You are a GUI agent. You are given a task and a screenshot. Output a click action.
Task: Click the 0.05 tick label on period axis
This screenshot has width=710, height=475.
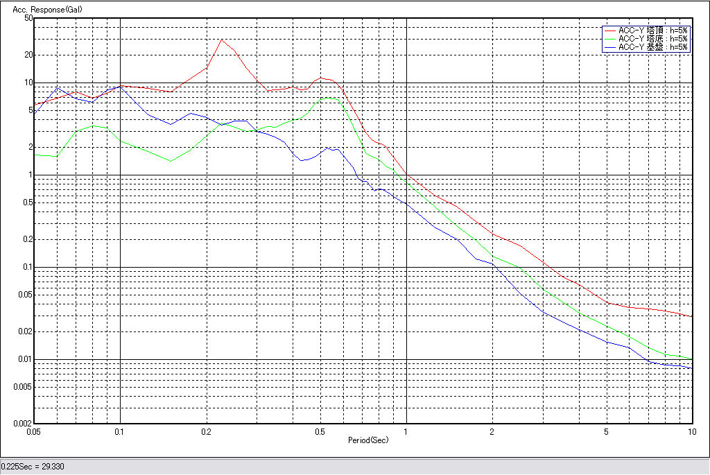pyautogui.click(x=33, y=432)
